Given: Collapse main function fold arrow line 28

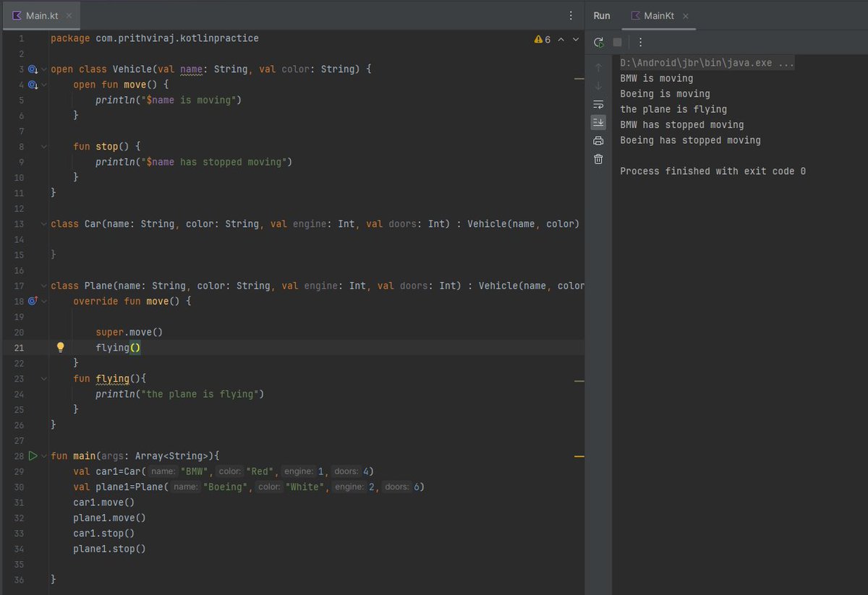Looking at the screenshot, I should pyautogui.click(x=44, y=456).
